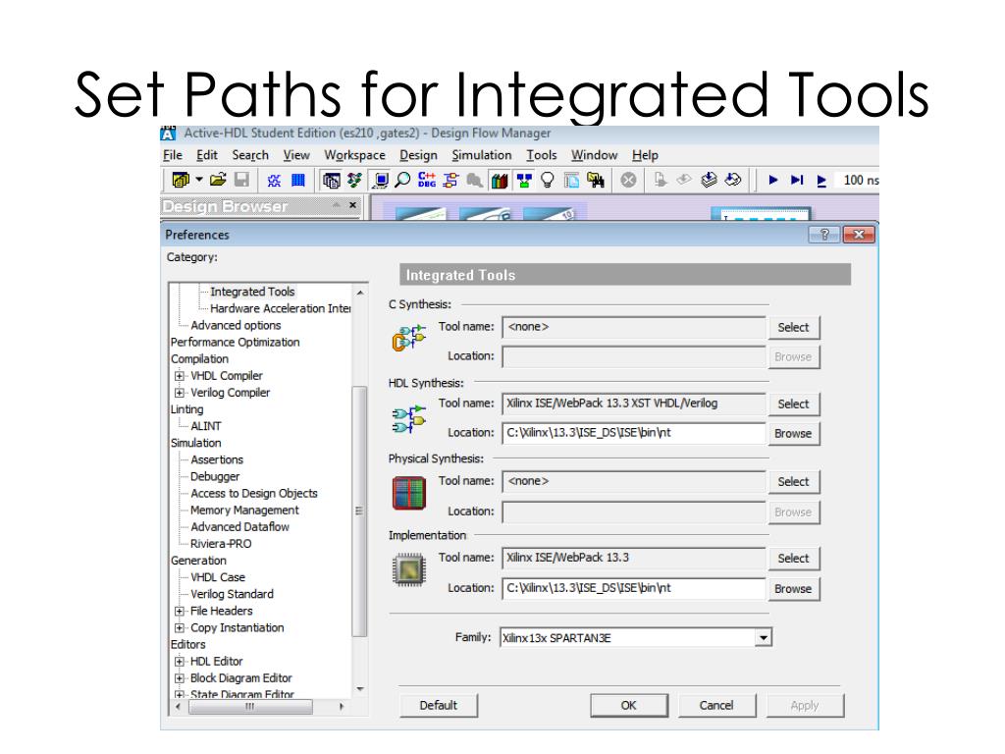The height and width of the screenshot is (754, 1005).
Task: Click the Default button
Action: pos(439,705)
